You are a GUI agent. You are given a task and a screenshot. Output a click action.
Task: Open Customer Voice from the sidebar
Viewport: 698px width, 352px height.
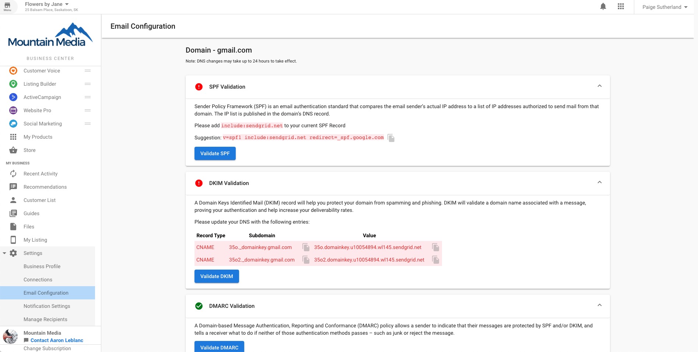pos(42,70)
